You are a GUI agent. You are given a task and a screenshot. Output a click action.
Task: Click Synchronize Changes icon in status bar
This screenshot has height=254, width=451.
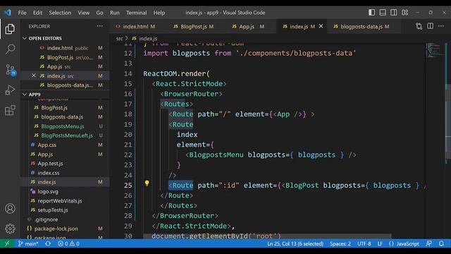tap(48, 243)
